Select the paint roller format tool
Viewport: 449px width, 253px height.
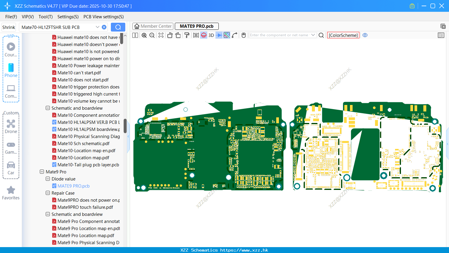[x=187, y=35]
